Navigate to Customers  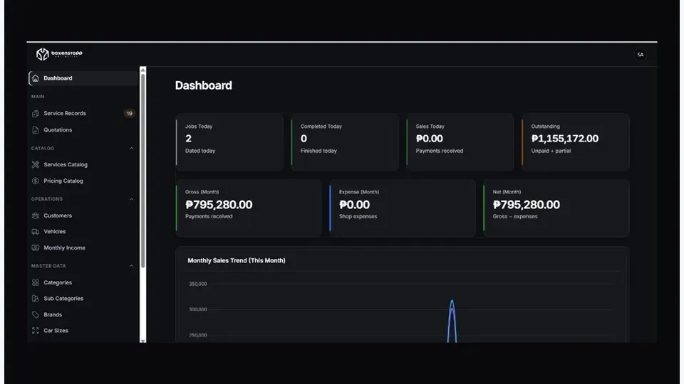click(x=83, y=215)
